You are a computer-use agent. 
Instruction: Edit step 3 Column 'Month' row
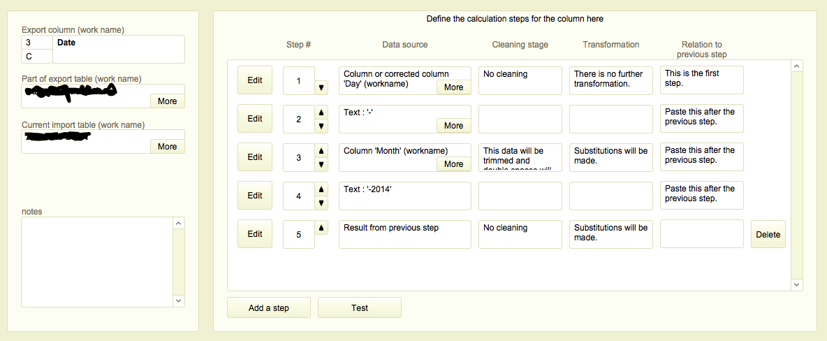click(x=255, y=157)
